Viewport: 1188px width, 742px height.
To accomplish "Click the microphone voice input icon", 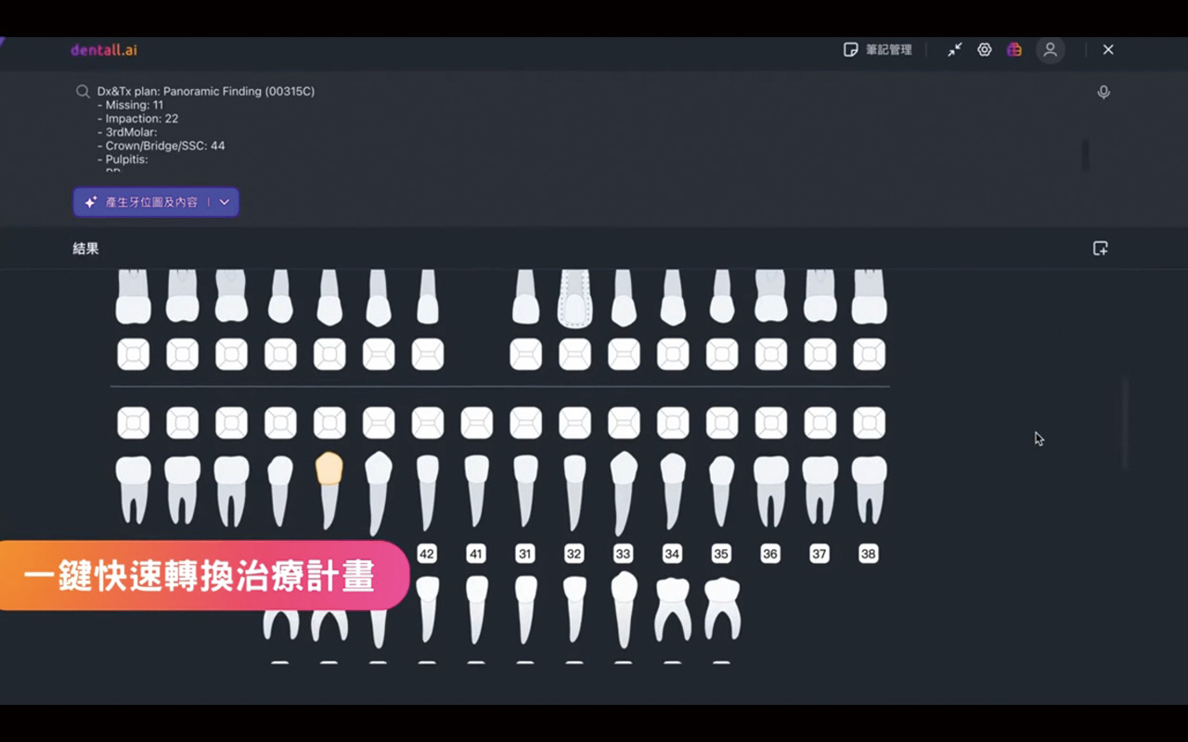I will [1104, 92].
